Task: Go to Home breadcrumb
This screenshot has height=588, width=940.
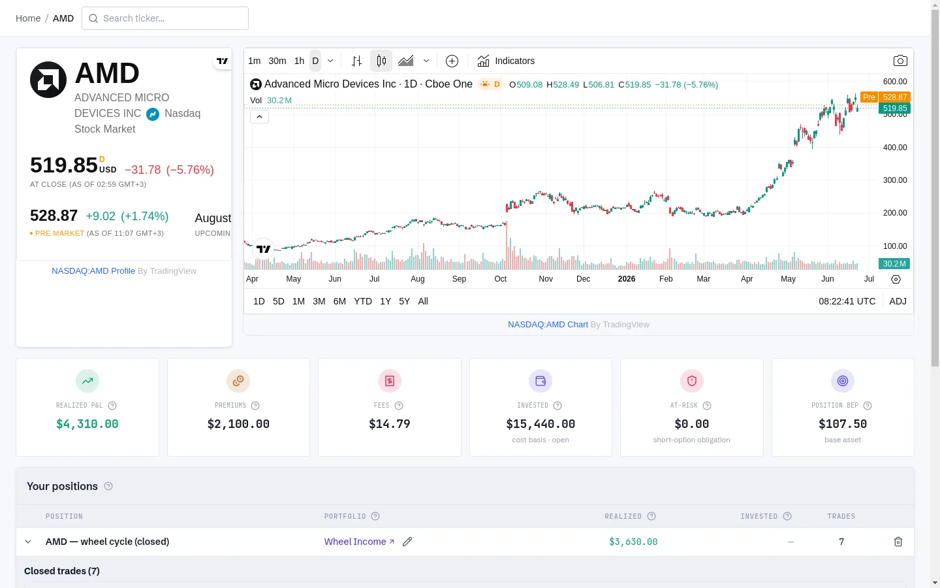Action: [28, 18]
